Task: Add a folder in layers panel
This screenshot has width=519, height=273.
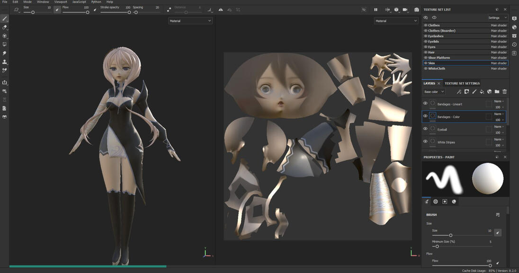Action: click(x=497, y=92)
